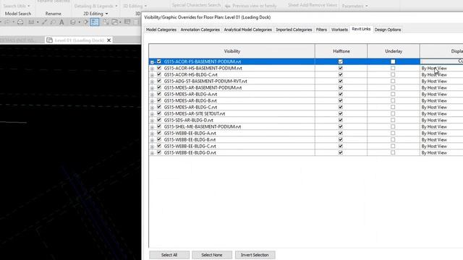Open the Switch Windows dropdown arrow
The image size is (463, 260).
pos(120,22)
